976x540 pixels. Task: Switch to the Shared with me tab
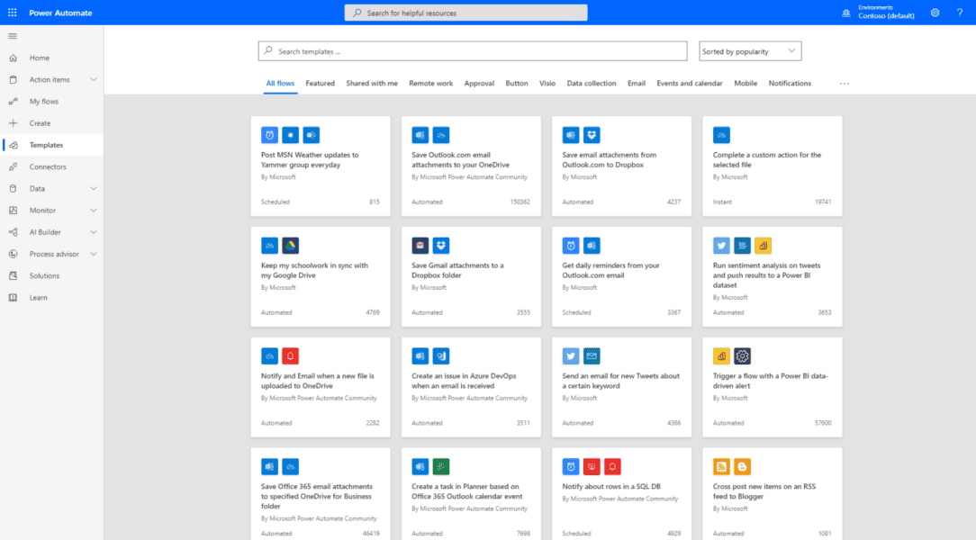(x=372, y=83)
